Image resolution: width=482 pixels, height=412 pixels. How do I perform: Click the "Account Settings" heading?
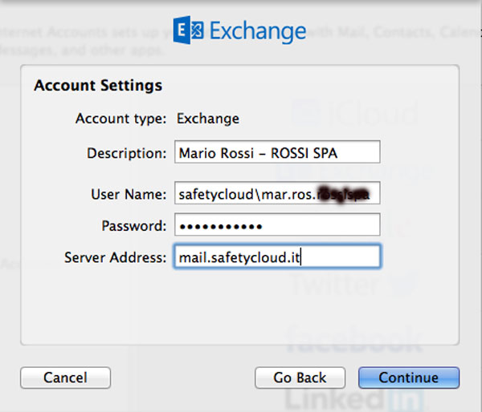tap(98, 85)
